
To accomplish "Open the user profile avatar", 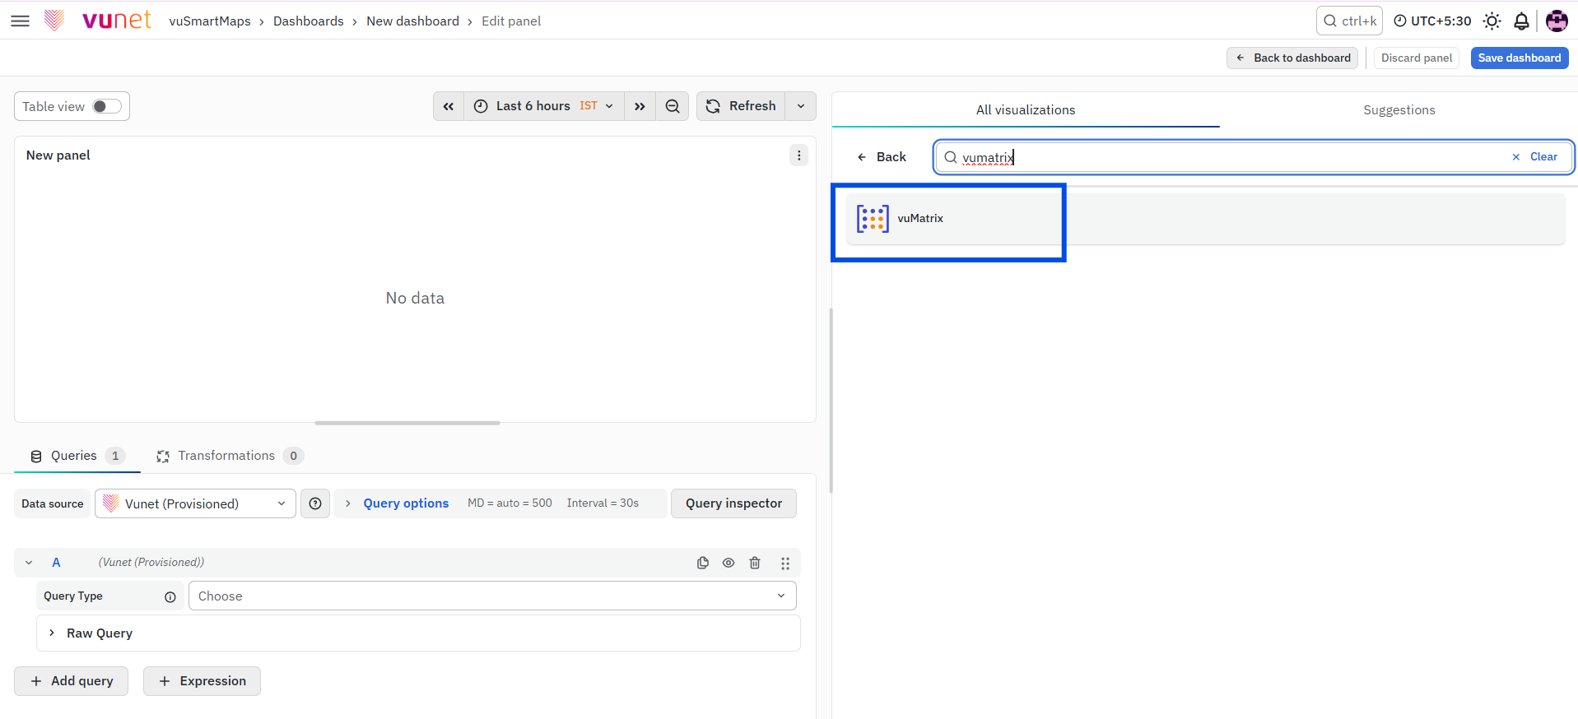I will click(1557, 21).
